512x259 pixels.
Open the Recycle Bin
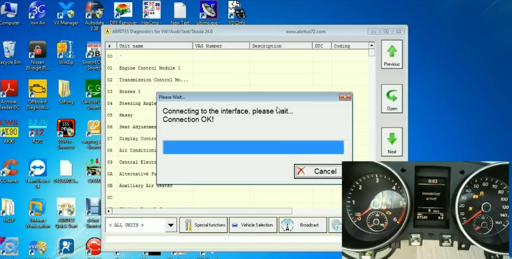point(9,52)
